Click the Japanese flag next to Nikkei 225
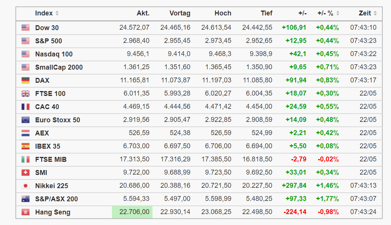This screenshot has height=225, width=391. point(26,185)
